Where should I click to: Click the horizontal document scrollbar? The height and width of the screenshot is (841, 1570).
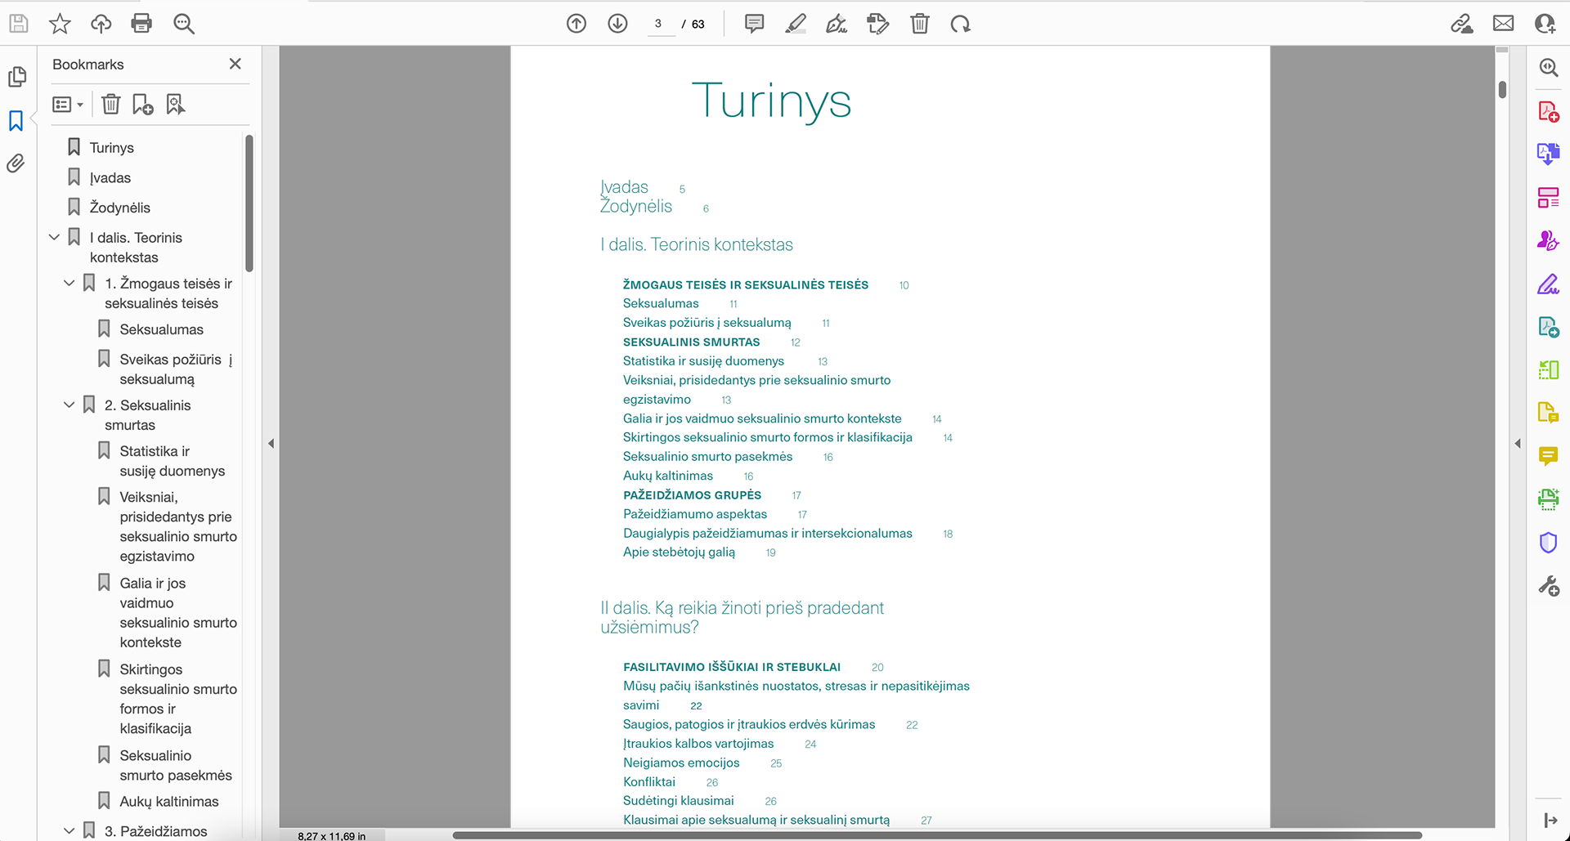pyautogui.click(x=937, y=835)
